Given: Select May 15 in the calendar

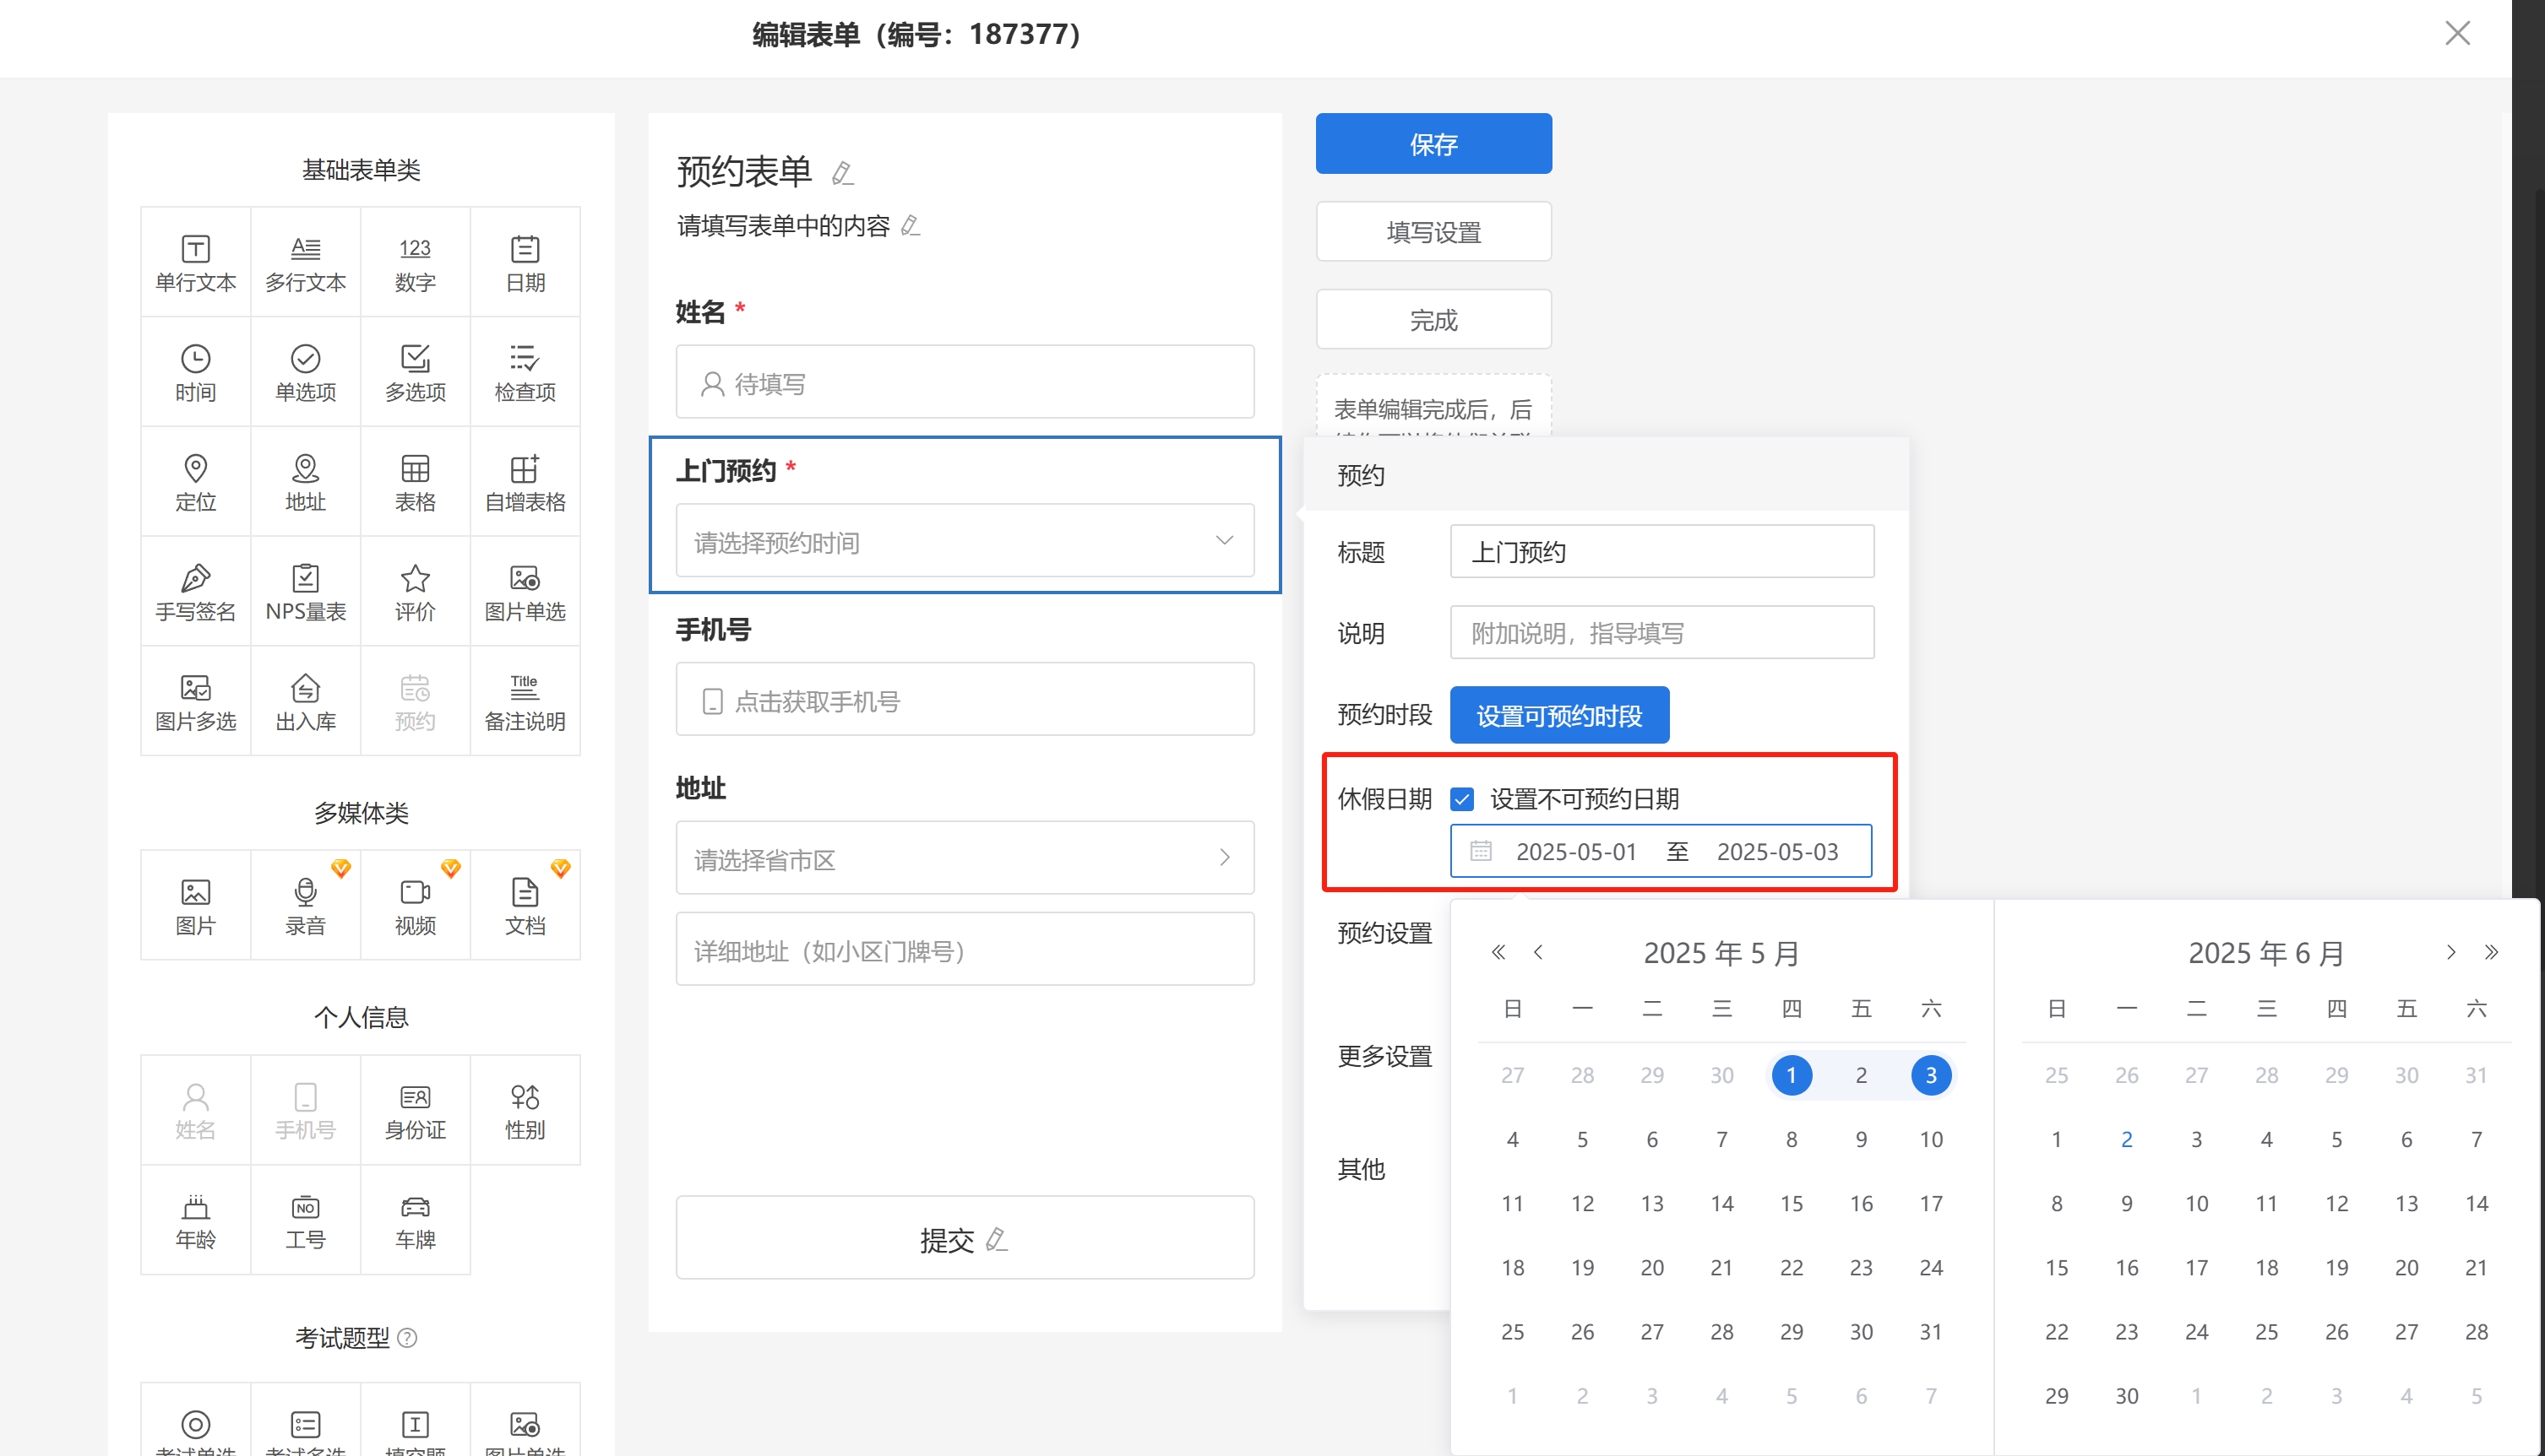Looking at the screenshot, I should [x=1791, y=1203].
